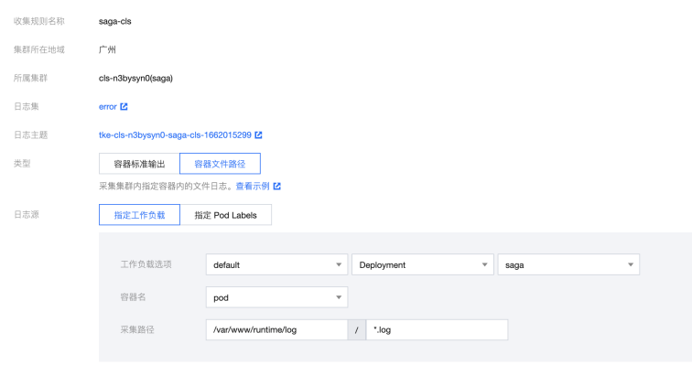
Task: Click dropdown arrow icon of pod container
Action: (x=339, y=297)
